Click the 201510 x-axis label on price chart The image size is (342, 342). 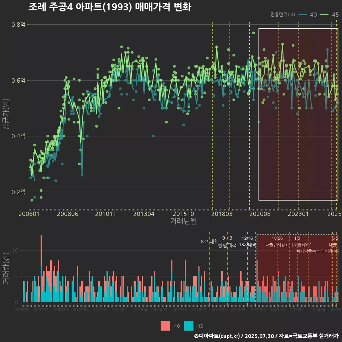pos(183,214)
